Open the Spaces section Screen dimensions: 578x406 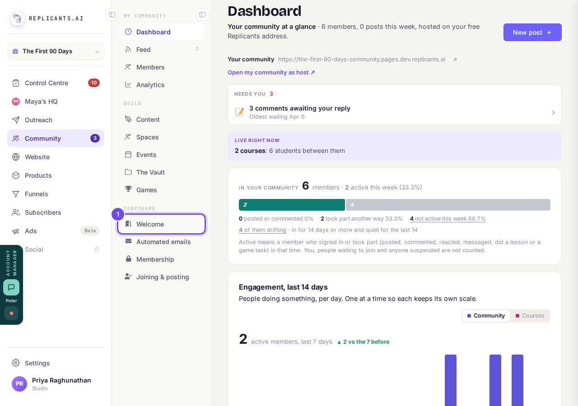[x=161, y=137]
